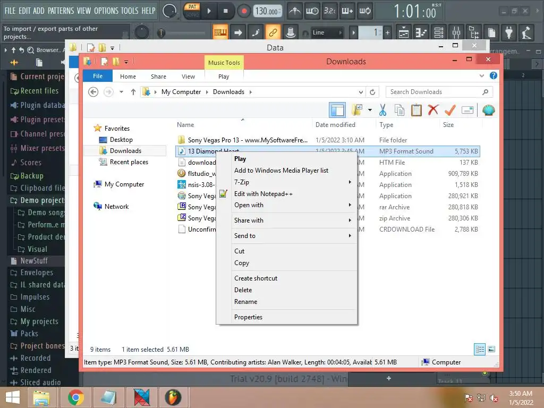This screenshot has height=408, width=544.
Task: Toggle the PAT/SONG mode switch
Action: [x=192, y=11]
